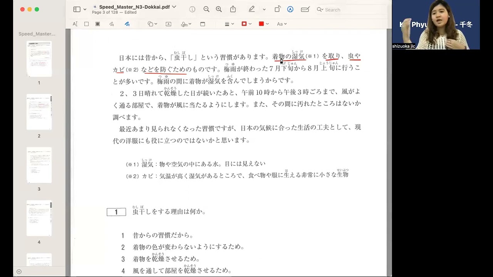Image resolution: width=493 pixels, height=277 pixels.
Task: Zoom in with the plus magnifier
Action: (219, 10)
